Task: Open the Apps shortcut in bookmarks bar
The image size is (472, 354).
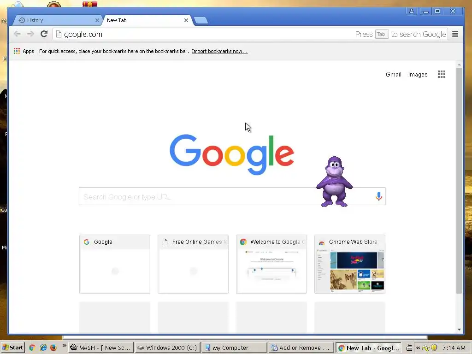Action: point(24,51)
